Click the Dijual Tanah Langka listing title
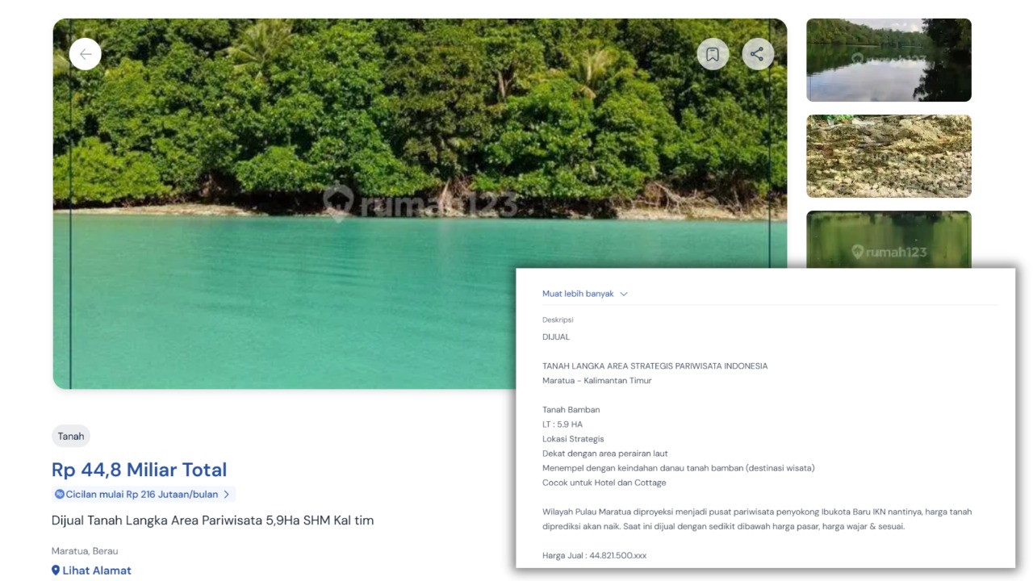1033x581 pixels. (x=212, y=520)
